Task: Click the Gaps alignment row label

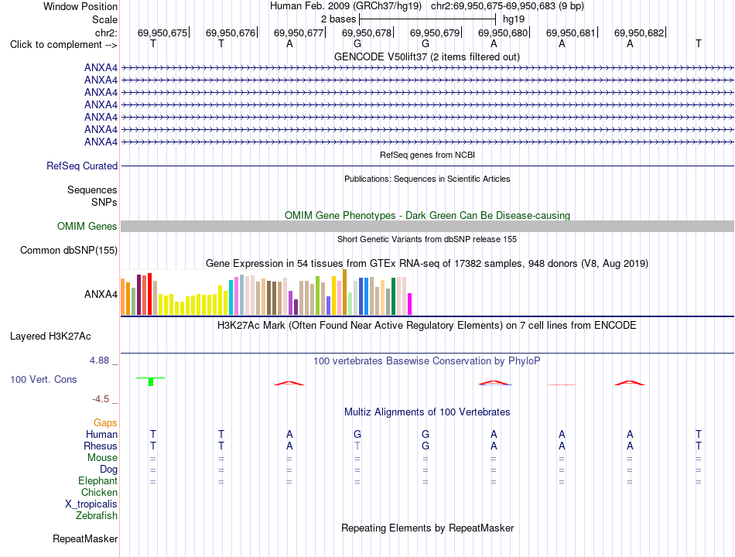Action: tap(105, 423)
